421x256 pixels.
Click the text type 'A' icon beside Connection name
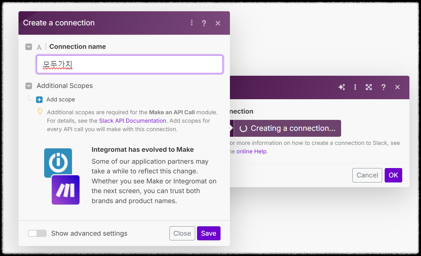39,47
